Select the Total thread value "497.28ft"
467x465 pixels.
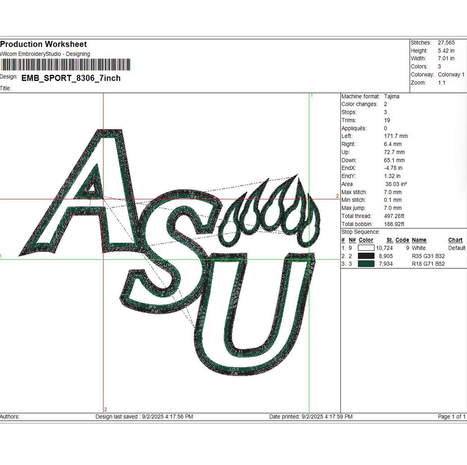[x=394, y=216]
